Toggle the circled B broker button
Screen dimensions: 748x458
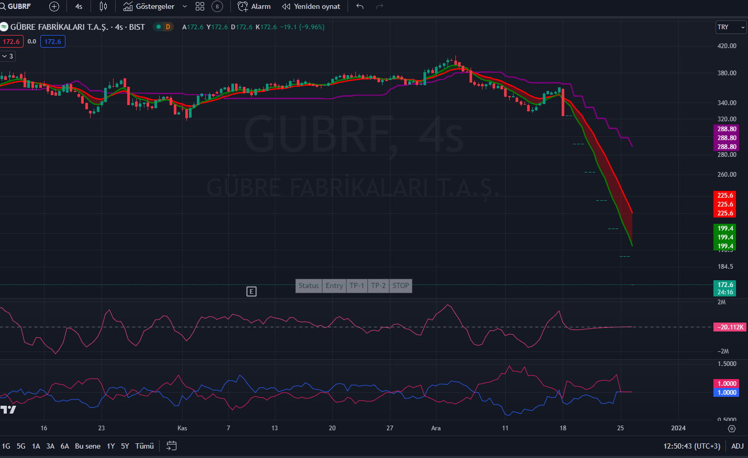[217, 6]
